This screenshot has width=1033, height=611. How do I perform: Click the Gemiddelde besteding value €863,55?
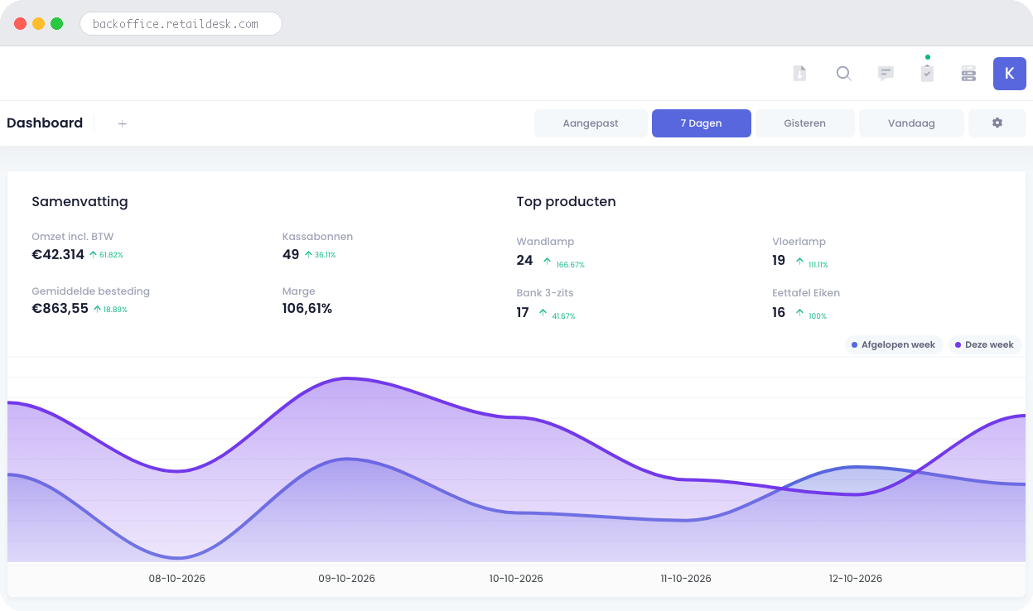[60, 309]
